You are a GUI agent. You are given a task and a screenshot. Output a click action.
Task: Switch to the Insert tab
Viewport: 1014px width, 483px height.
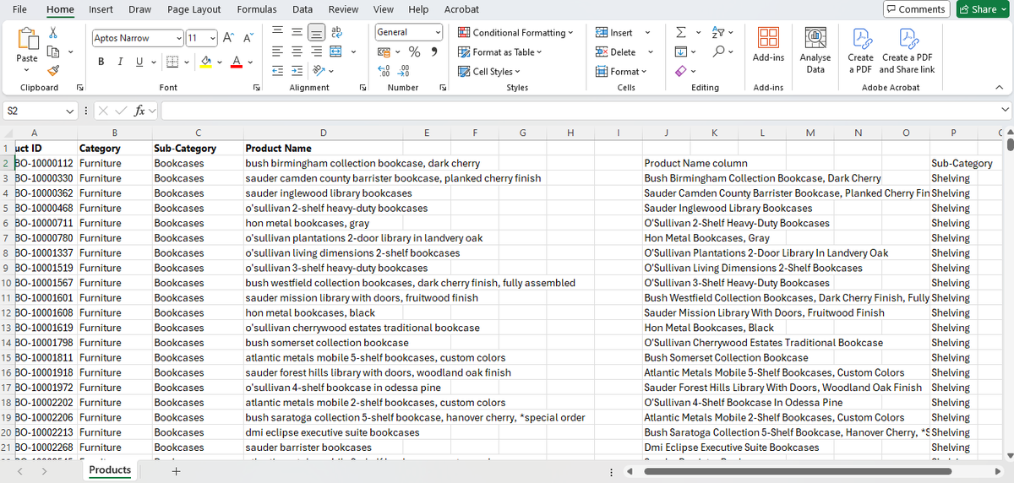(101, 9)
